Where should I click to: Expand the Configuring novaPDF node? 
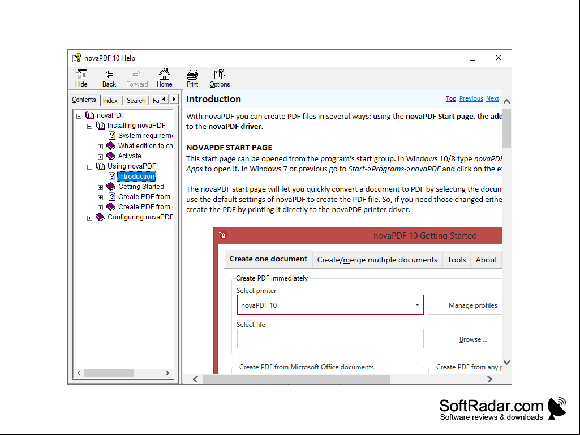pos(89,218)
